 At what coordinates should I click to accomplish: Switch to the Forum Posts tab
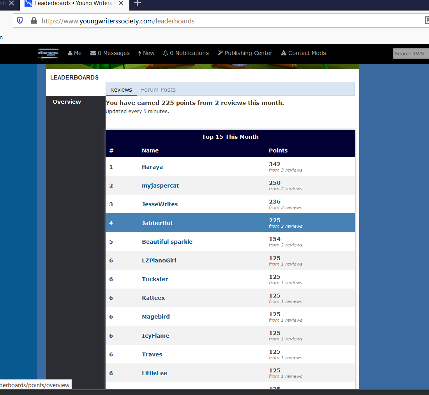coord(158,90)
